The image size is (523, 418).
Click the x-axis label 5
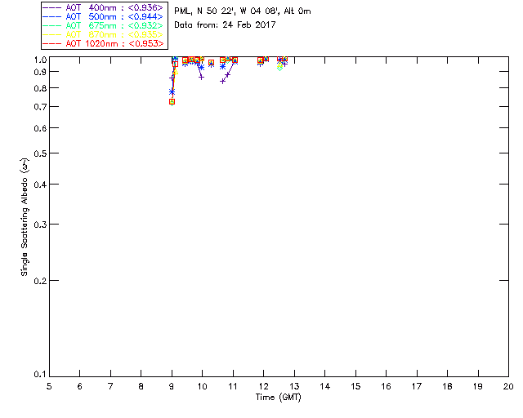pos(49,386)
